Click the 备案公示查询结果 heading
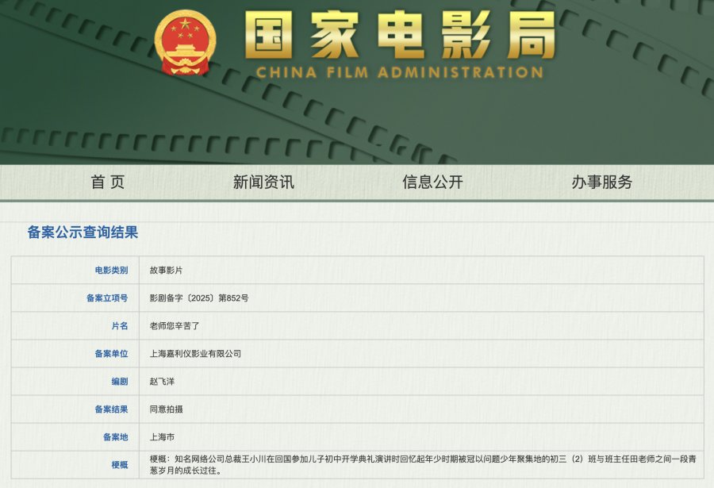Viewport: 714px width, 488px height. (x=83, y=232)
